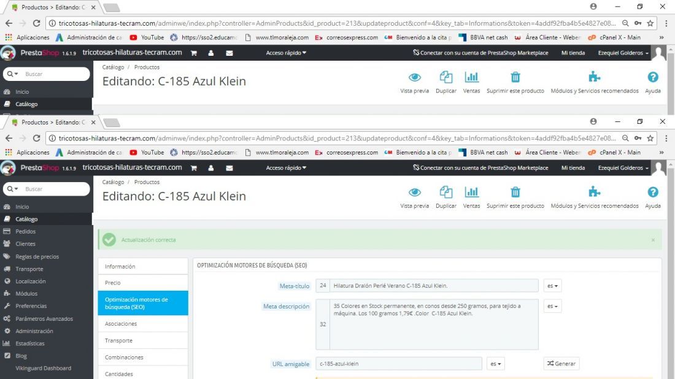Viewport: 675px width, 379px height.
Task: Open search filter dropdown in lower sidebar
Action: (13, 189)
